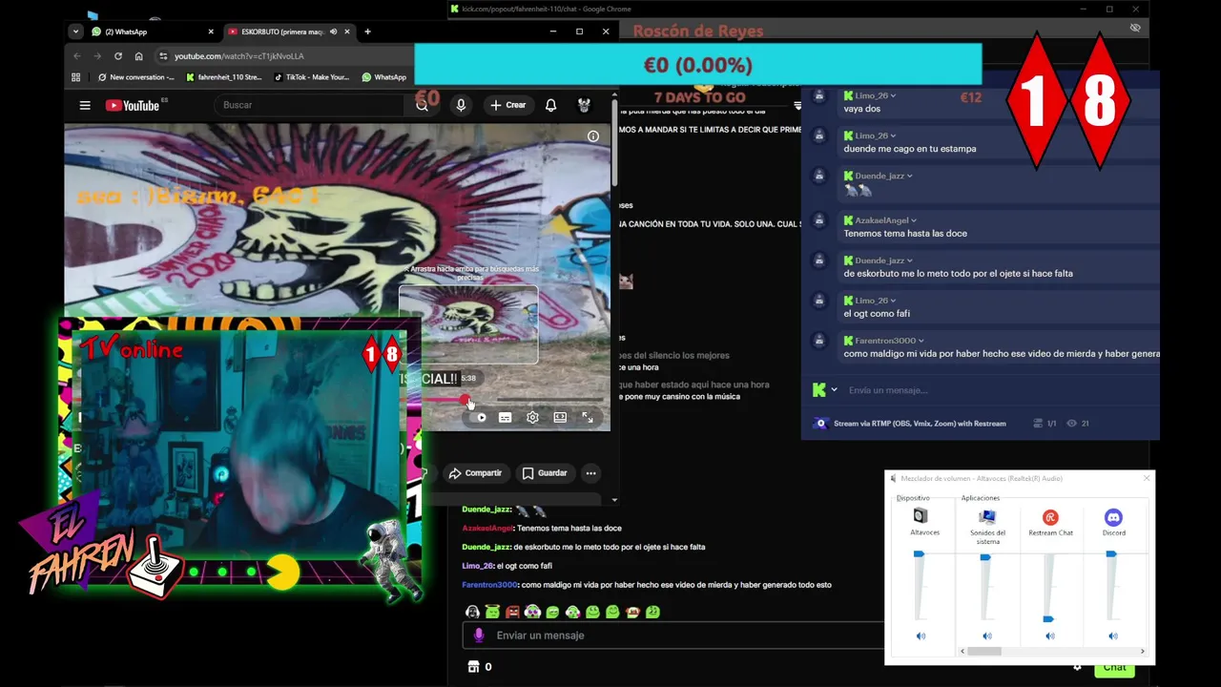Open YouTube notifications bell
This screenshot has width=1221, height=687.
pyautogui.click(x=550, y=105)
